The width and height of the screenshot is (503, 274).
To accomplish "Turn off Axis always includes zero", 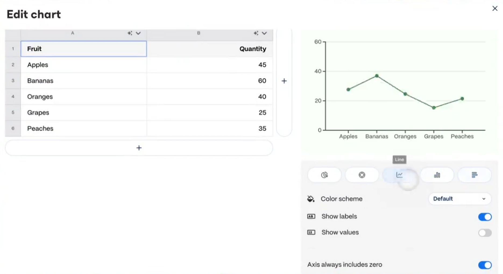I will pyautogui.click(x=485, y=265).
